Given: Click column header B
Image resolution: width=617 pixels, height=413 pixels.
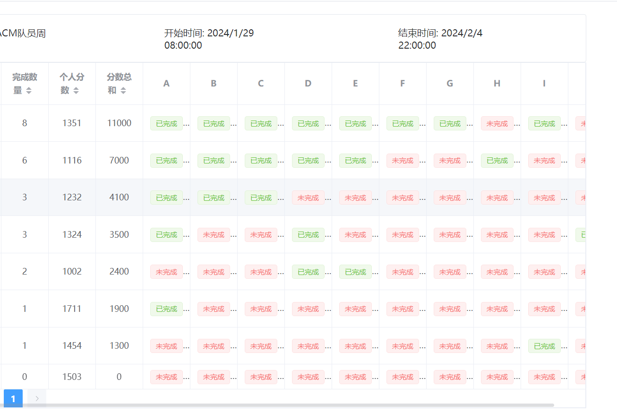Looking at the screenshot, I should pyautogui.click(x=214, y=83).
